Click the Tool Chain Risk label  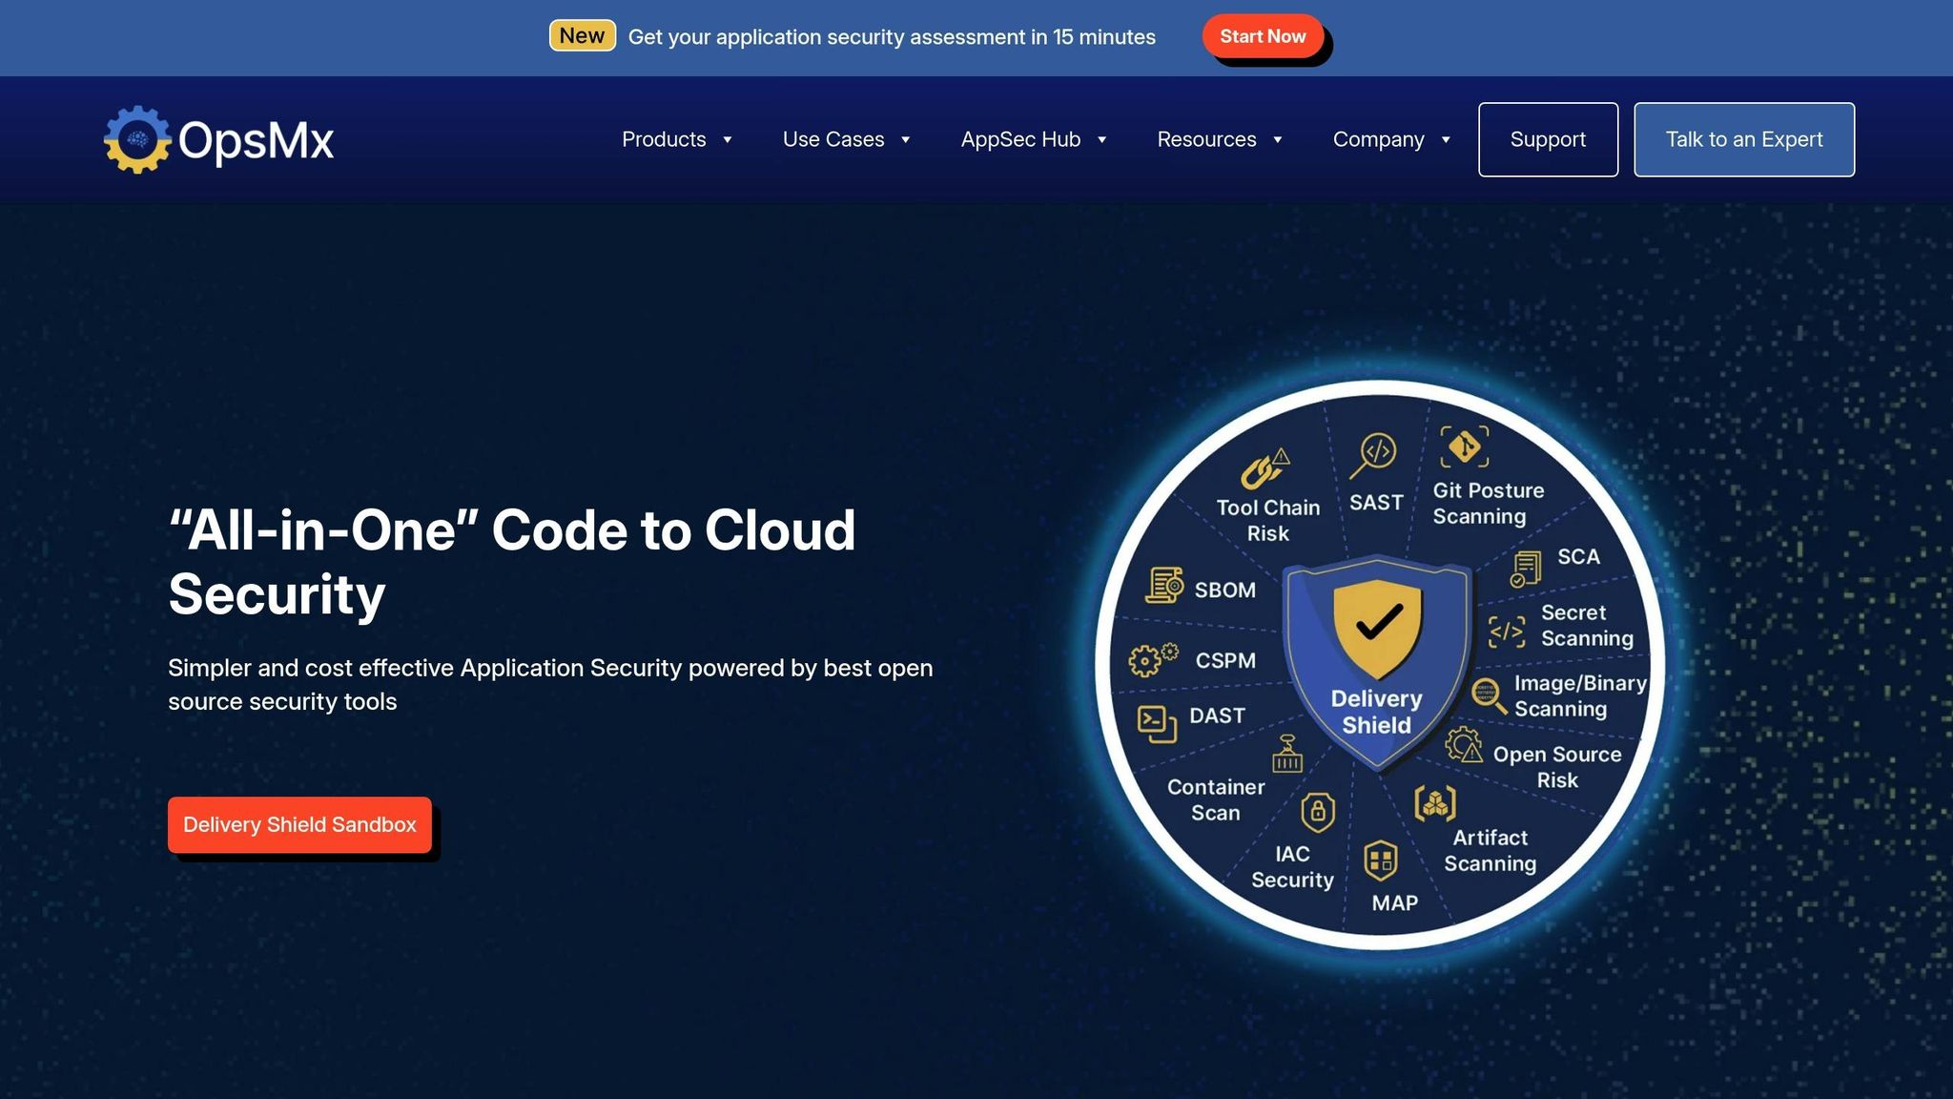point(1267,520)
